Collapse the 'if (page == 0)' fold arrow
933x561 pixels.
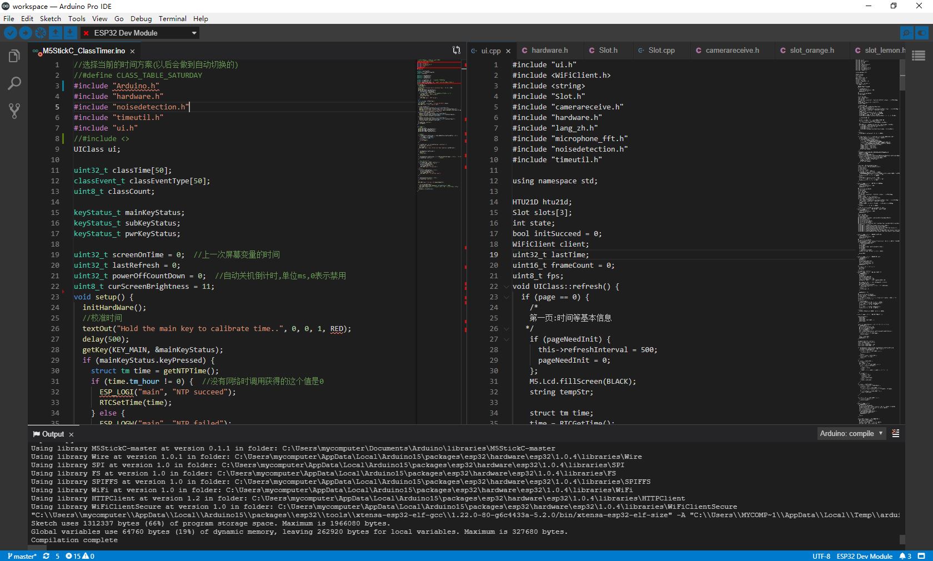point(506,297)
